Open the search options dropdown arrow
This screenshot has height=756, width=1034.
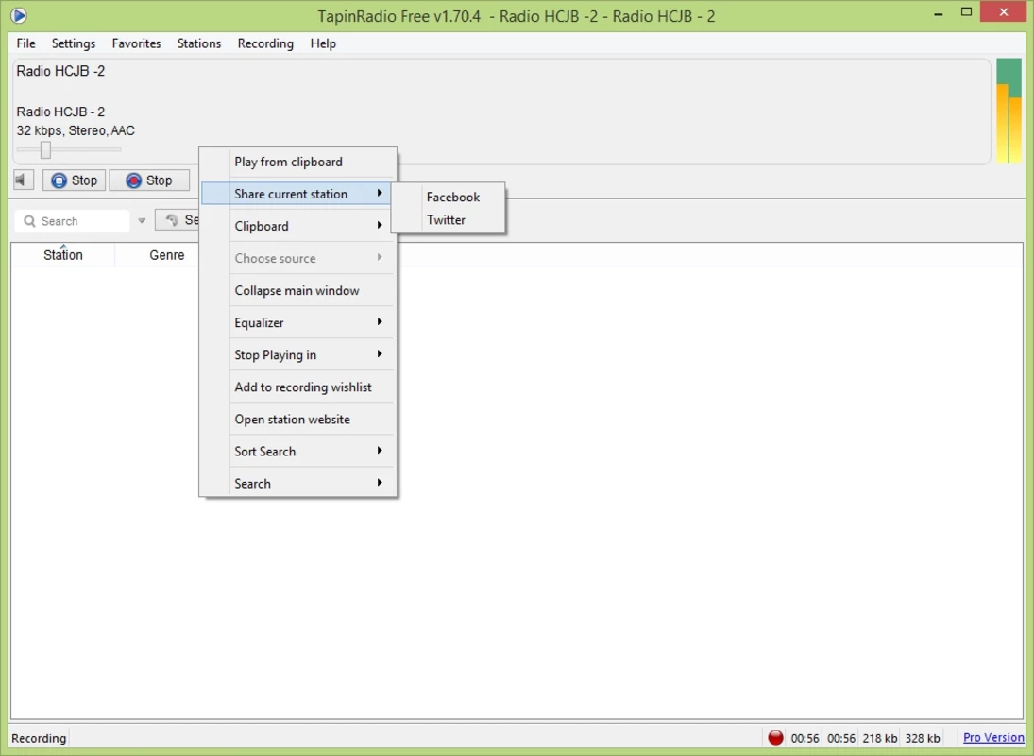tap(142, 221)
